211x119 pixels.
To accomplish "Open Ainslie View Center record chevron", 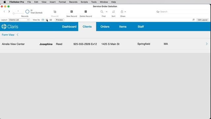I will pyautogui.click(x=207, y=44).
